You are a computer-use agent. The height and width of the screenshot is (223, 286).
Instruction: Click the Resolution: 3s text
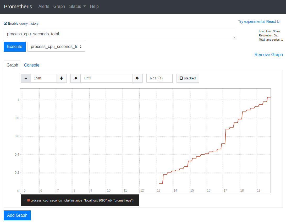(268, 35)
